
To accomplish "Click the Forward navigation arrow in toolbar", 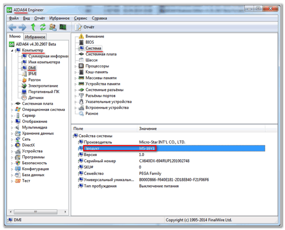I will [x=22, y=27].
